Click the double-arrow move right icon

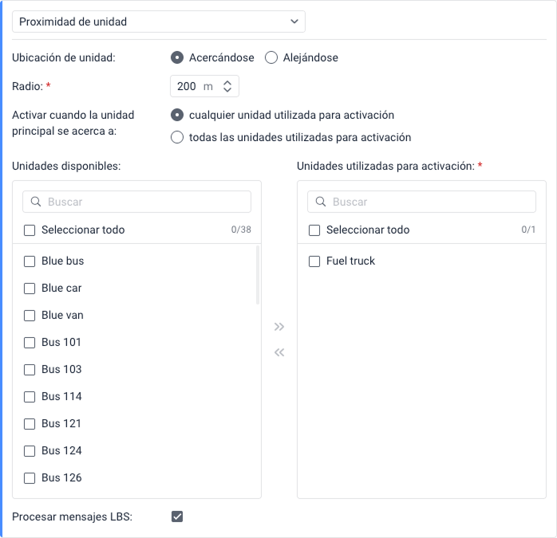[279, 327]
